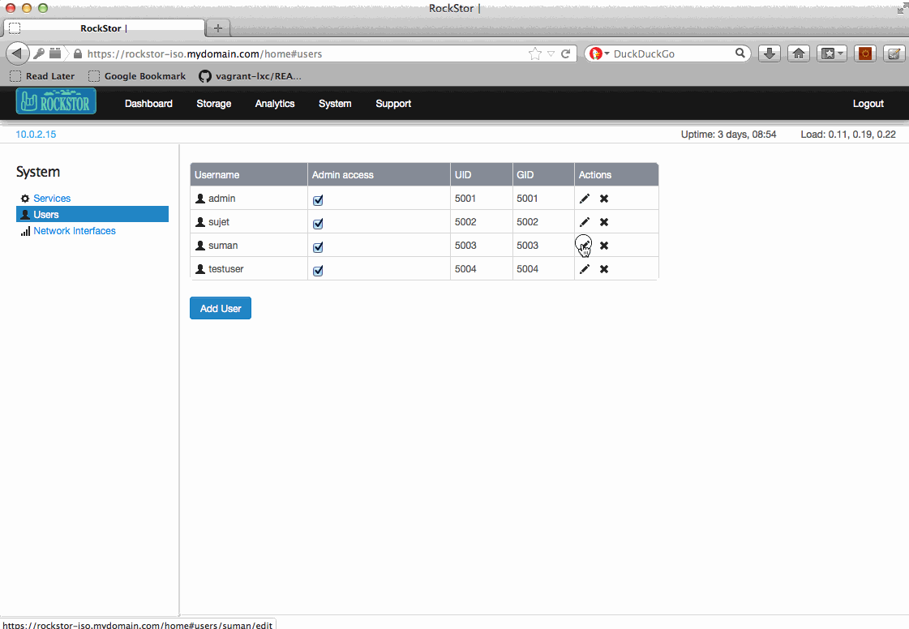Edit testuser with the pencil icon
The width and height of the screenshot is (909, 629).
(x=585, y=269)
